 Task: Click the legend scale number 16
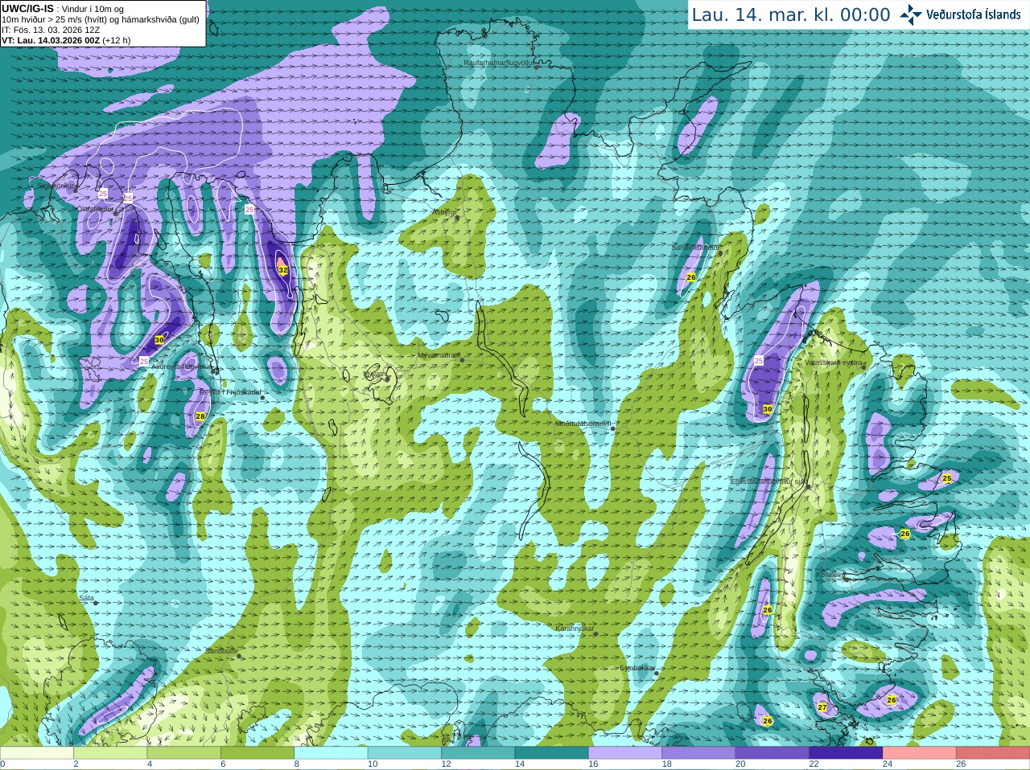click(x=594, y=764)
